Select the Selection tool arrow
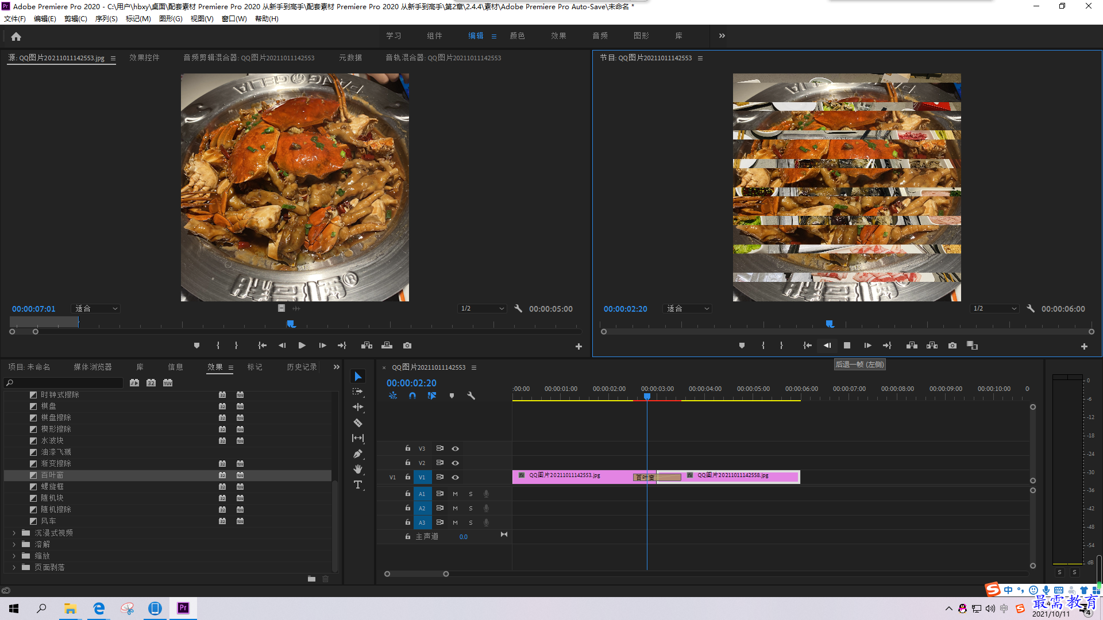 coord(358,377)
